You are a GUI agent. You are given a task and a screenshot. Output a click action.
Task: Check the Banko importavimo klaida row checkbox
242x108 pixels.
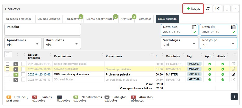pyautogui.click(x=8, y=64)
